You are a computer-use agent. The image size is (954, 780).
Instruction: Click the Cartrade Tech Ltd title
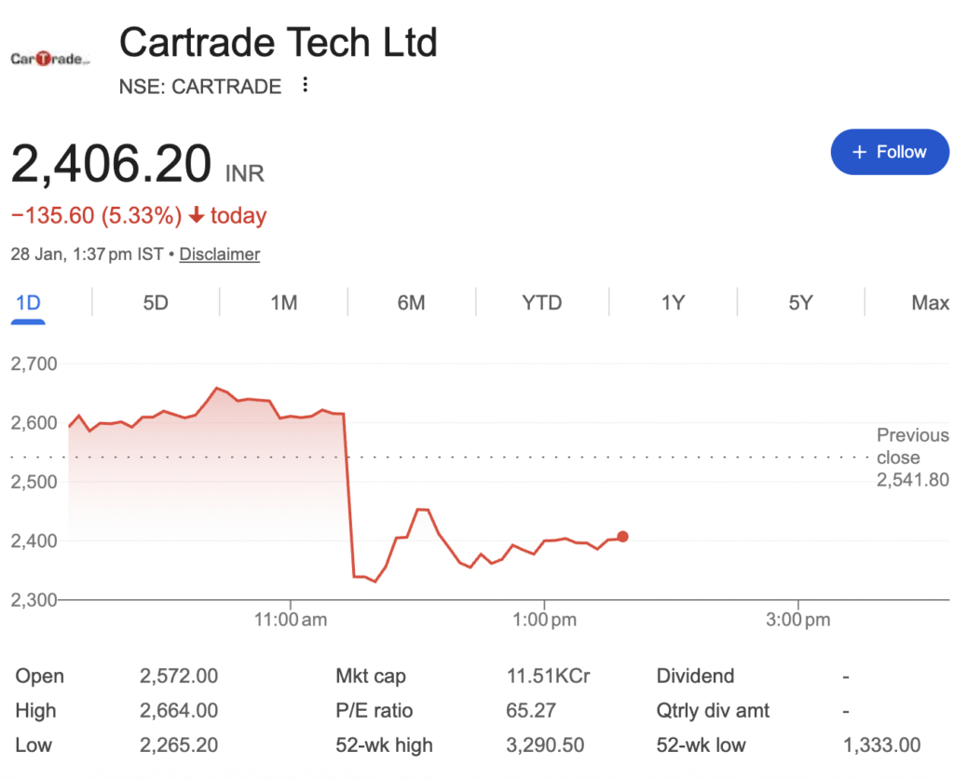(x=279, y=43)
